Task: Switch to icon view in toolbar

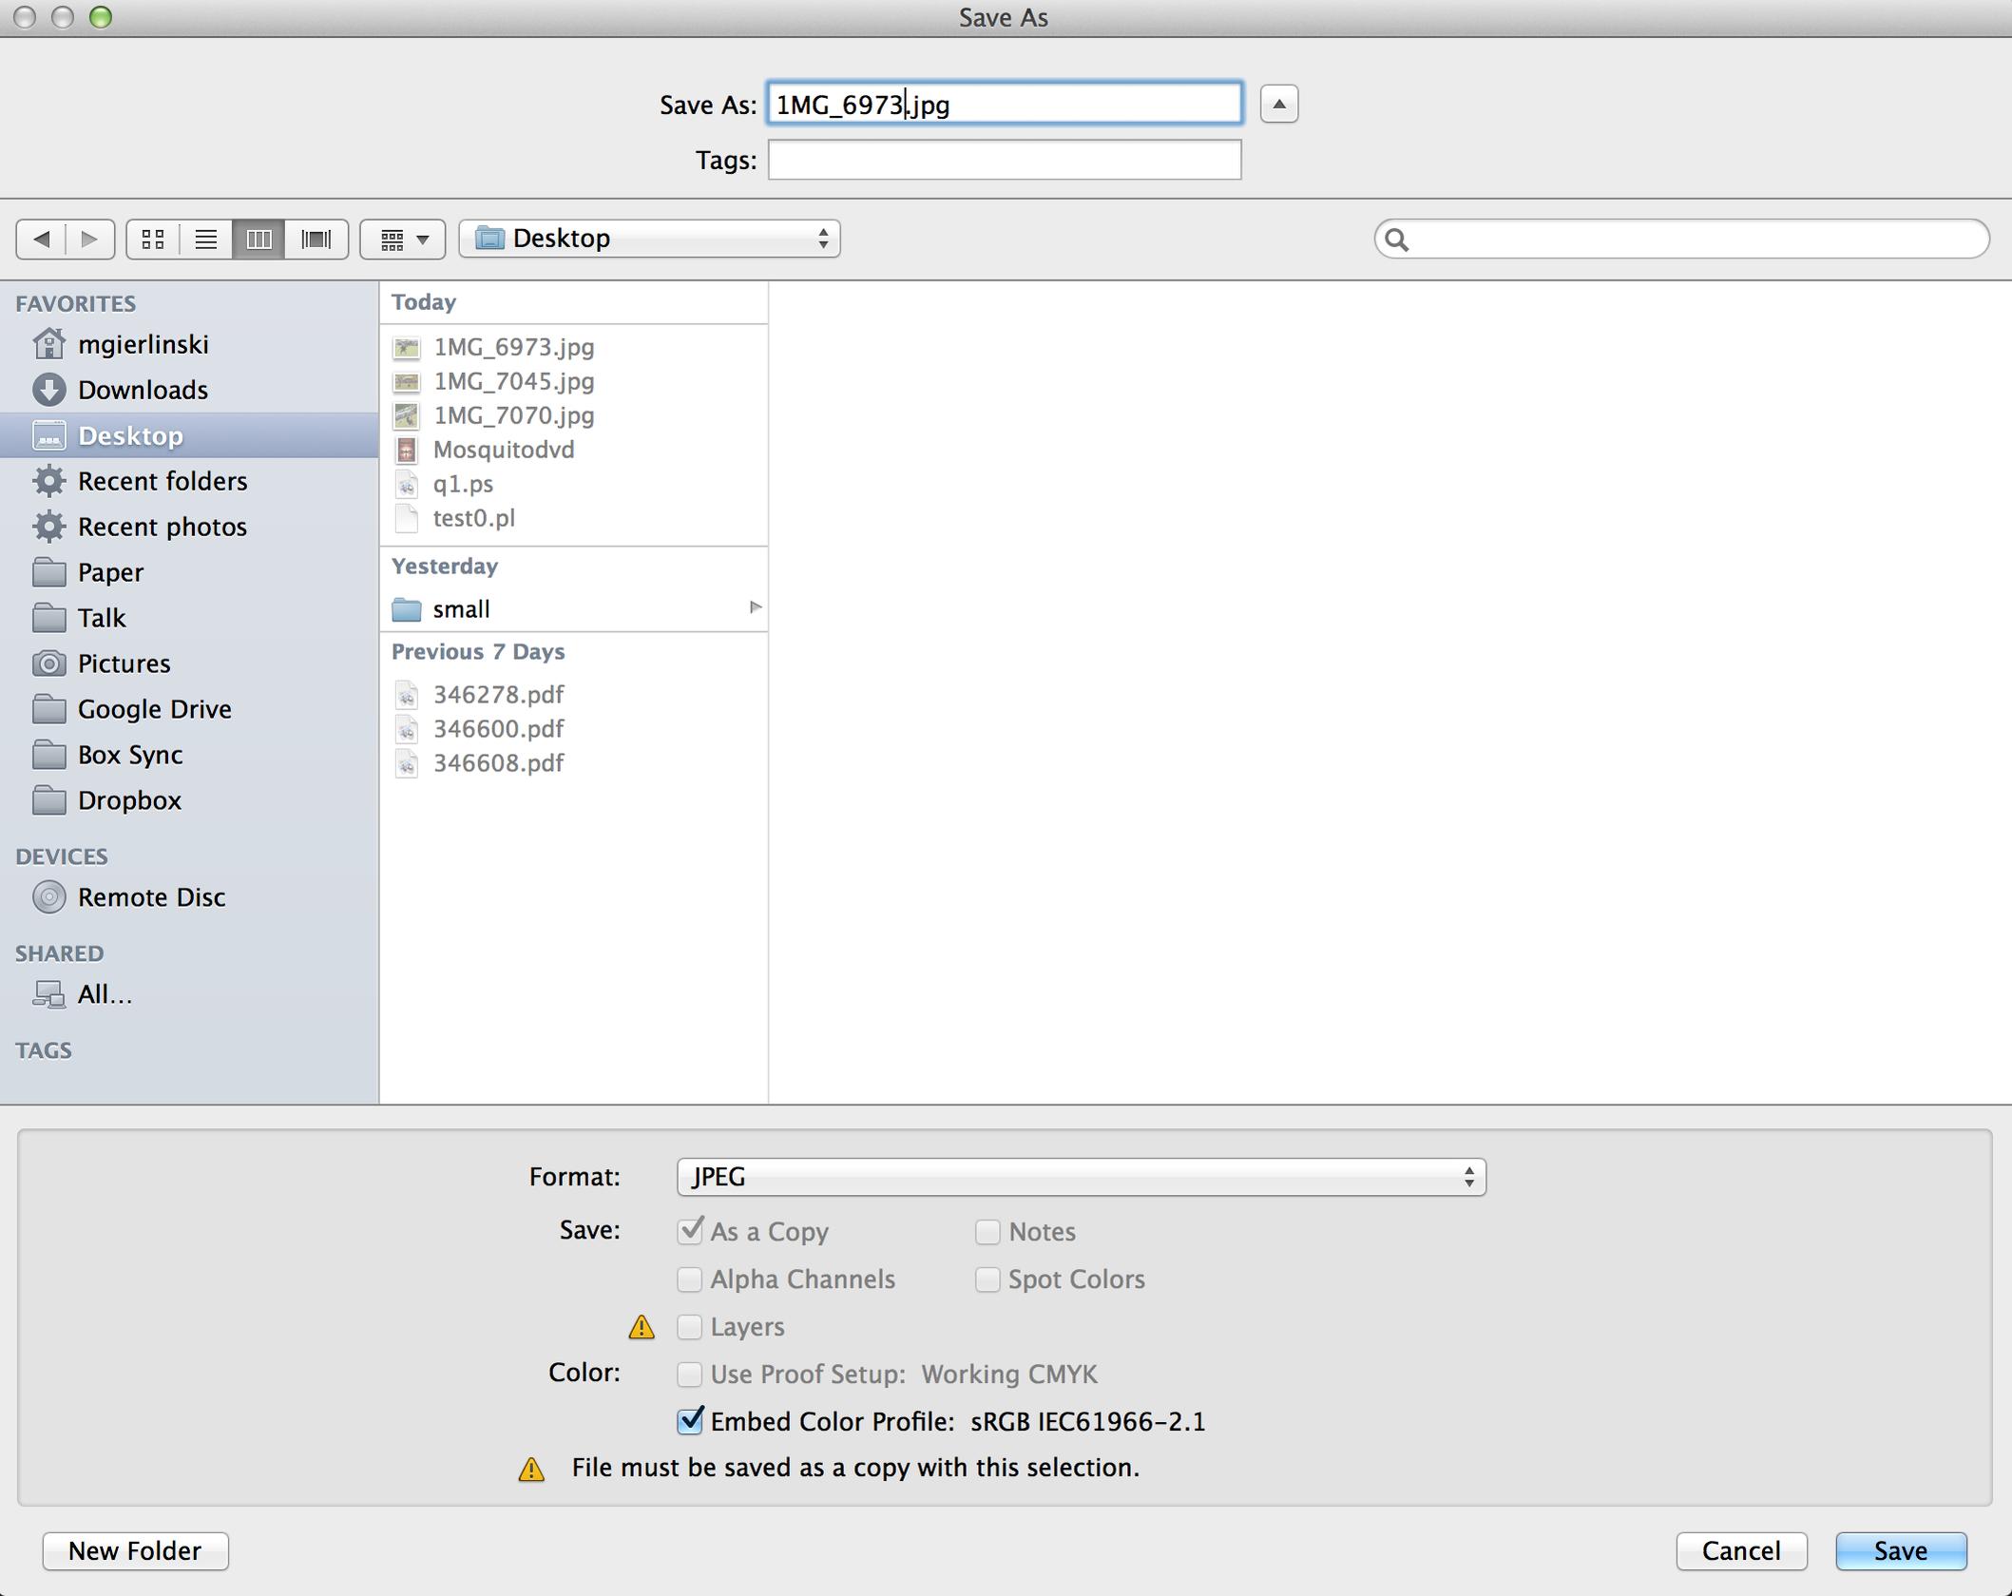Action: 153,239
